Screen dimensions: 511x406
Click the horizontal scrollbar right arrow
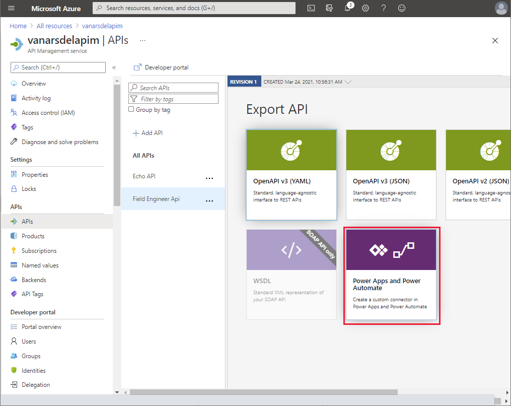pos(507,392)
